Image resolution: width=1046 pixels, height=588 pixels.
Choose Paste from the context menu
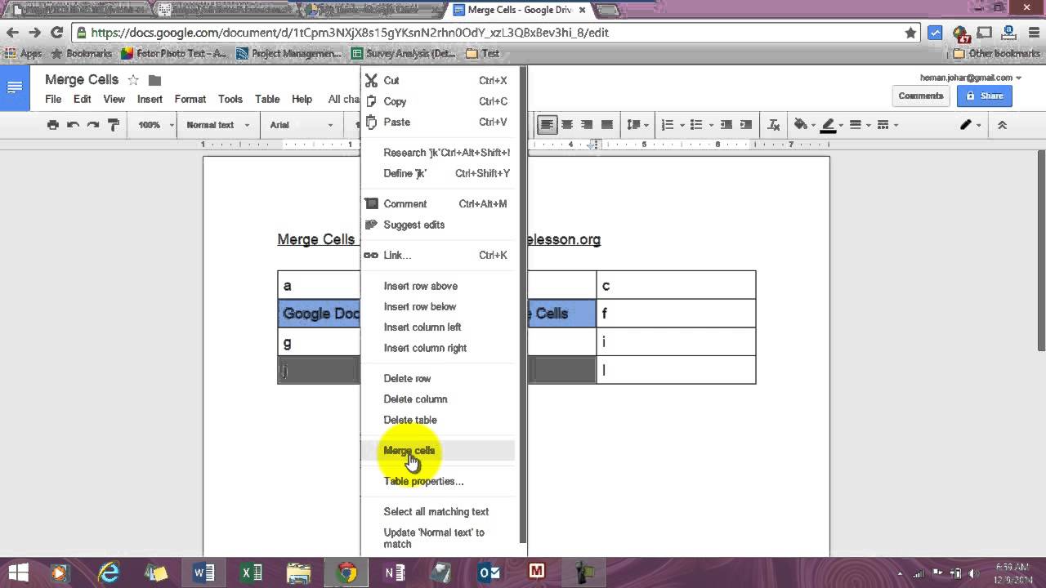click(x=438, y=122)
